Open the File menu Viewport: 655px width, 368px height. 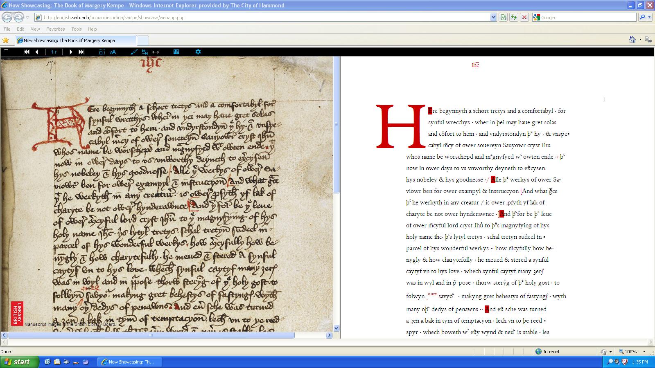coord(7,29)
